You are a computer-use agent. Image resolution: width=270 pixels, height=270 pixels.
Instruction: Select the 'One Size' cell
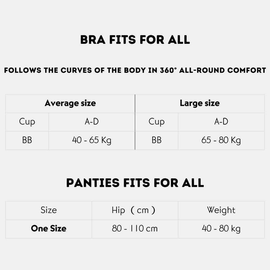(x=49, y=229)
